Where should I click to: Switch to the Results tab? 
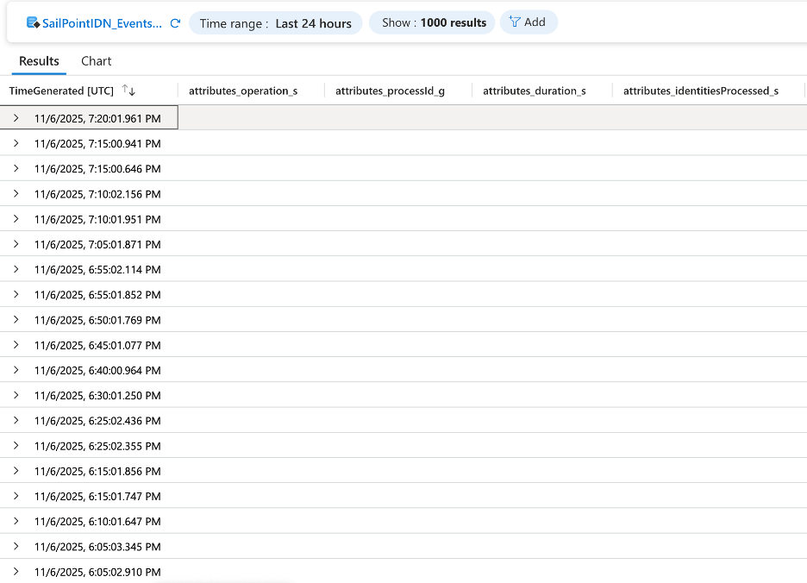[39, 60]
